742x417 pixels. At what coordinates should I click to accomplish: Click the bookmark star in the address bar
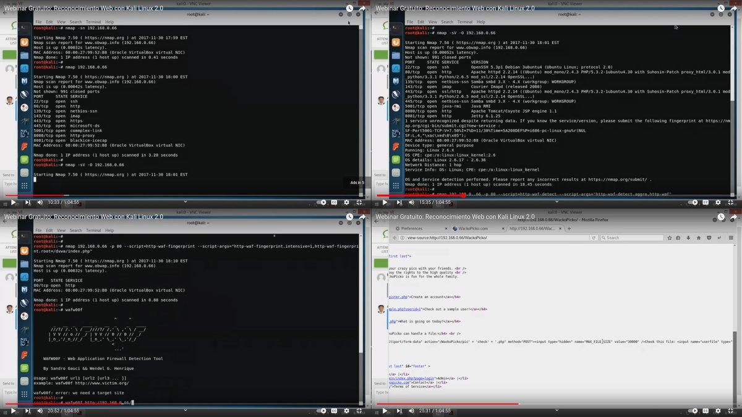pyautogui.click(x=670, y=237)
